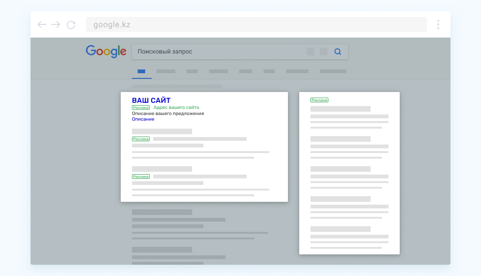Open the 'ВАШ САЙТ' ad headline
Viewport: 481px width, 276px height.
pos(151,100)
